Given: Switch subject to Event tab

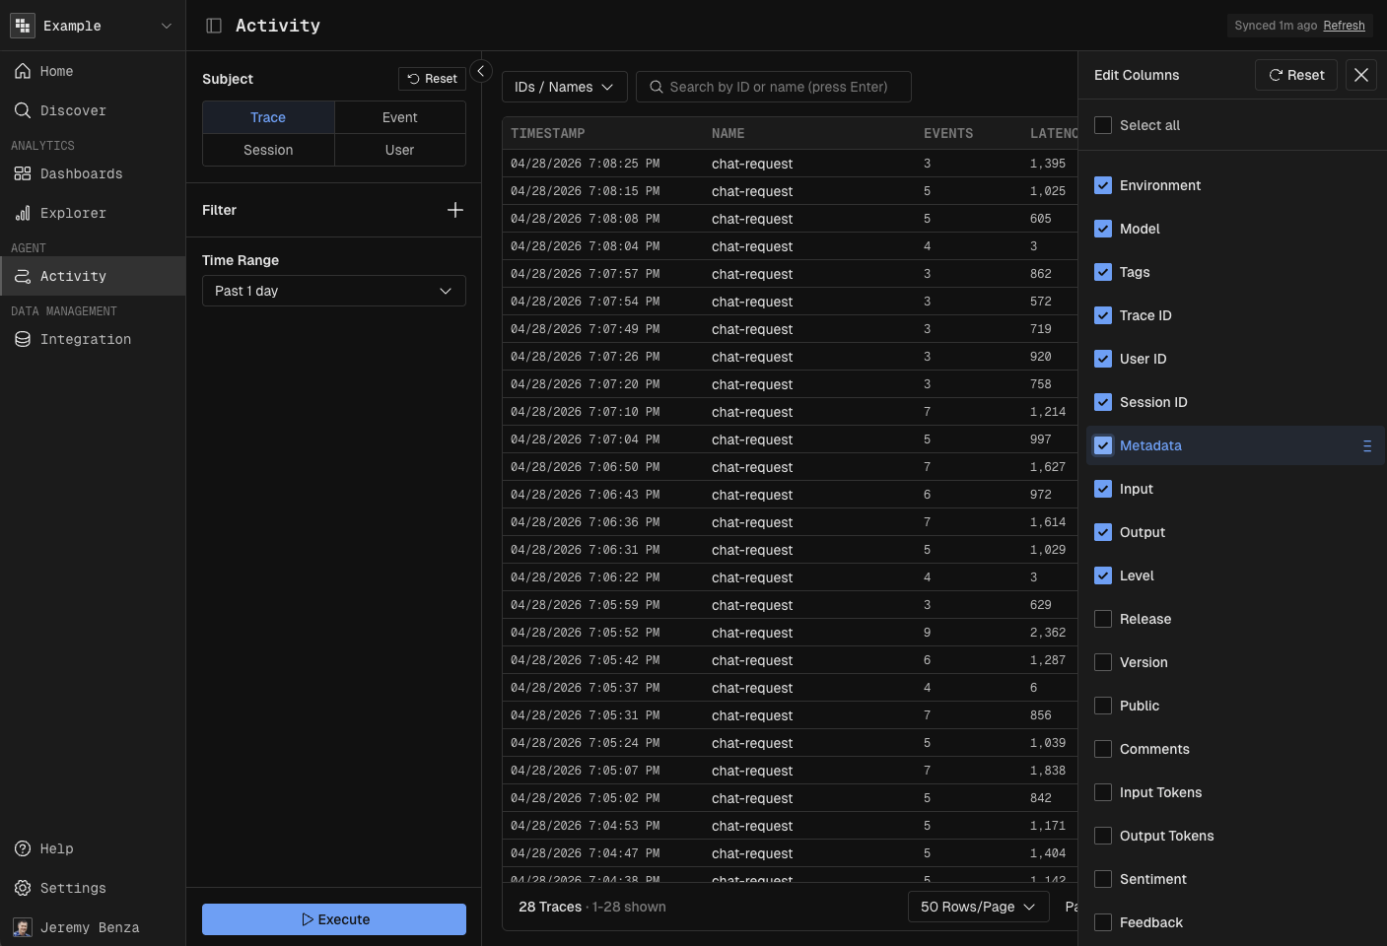Looking at the screenshot, I should tap(399, 118).
